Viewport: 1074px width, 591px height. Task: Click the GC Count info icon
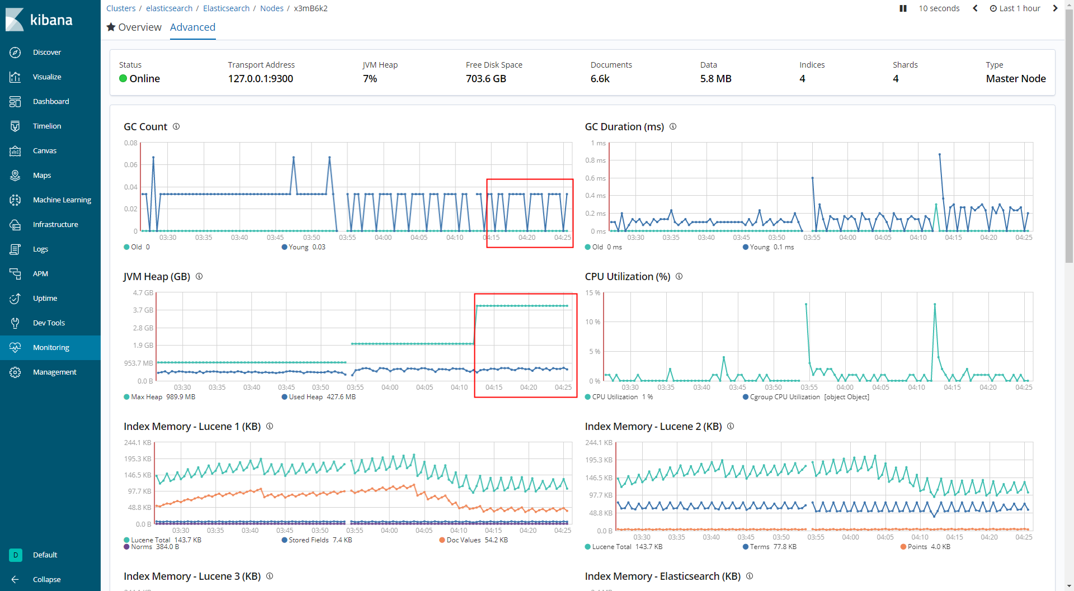pyautogui.click(x=176, y=126)
